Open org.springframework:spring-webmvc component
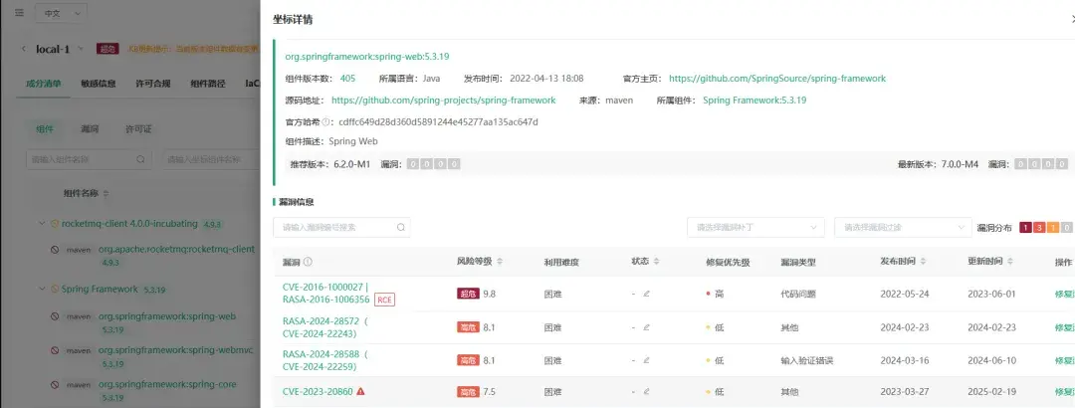 (x=175, y=349)
